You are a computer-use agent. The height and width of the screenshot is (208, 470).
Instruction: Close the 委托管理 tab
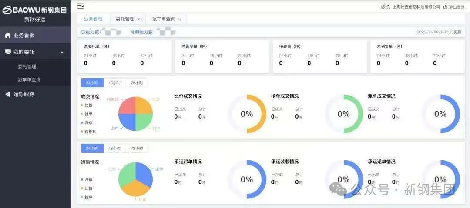point(139,19)
